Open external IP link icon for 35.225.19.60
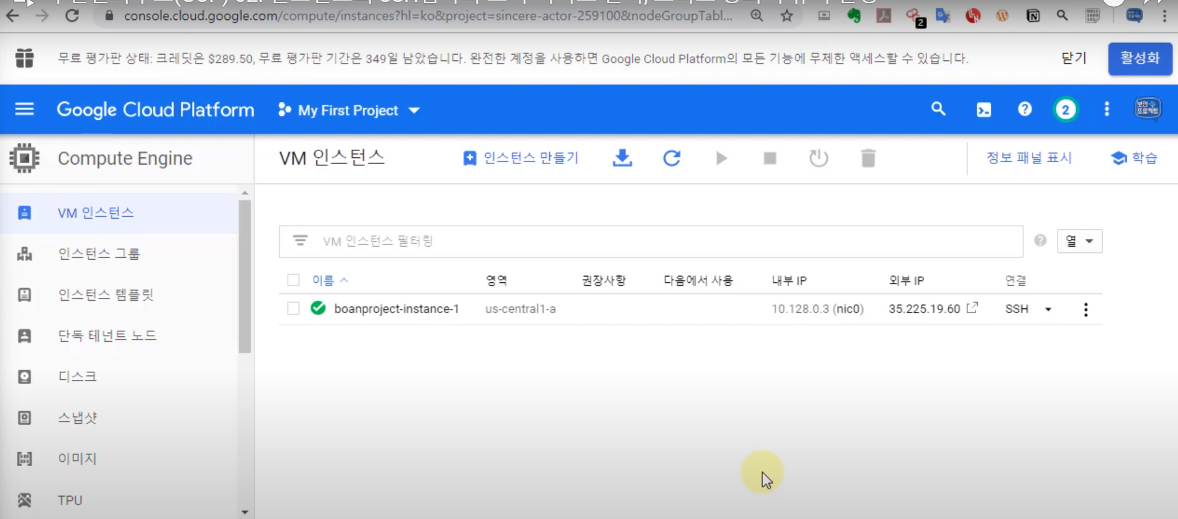 click(972, 308)
